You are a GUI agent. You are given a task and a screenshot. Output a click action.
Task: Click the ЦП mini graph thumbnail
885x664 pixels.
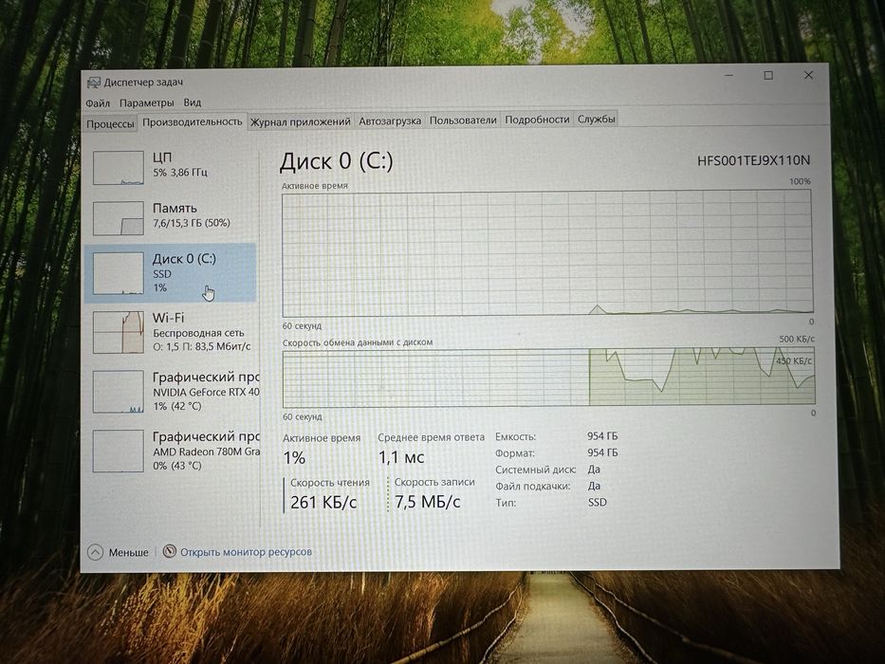point(118,168)
